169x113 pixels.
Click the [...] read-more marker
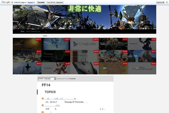101,109
